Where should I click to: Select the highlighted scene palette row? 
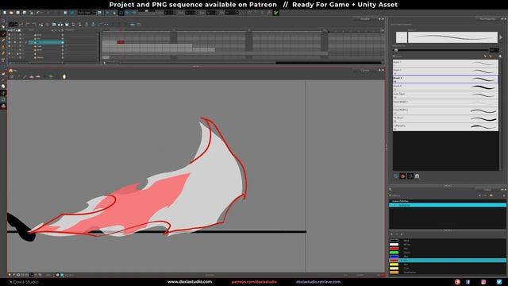coord(448,205)
